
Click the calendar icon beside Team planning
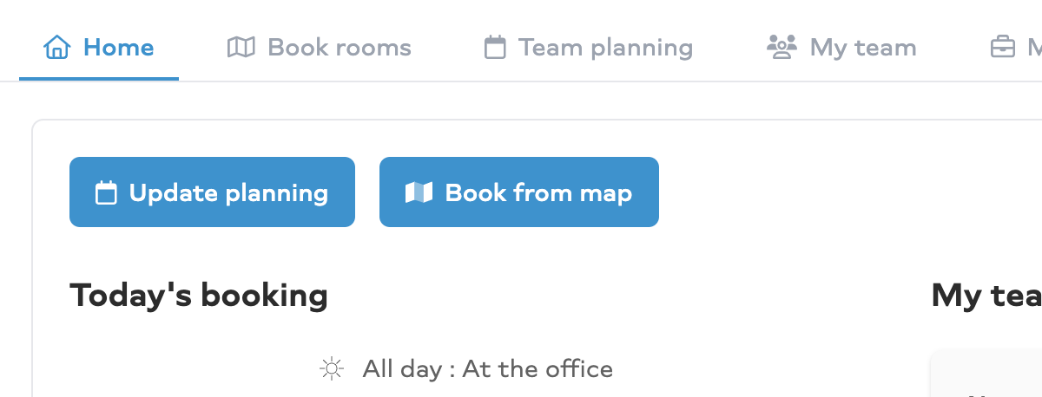(495, 47)
